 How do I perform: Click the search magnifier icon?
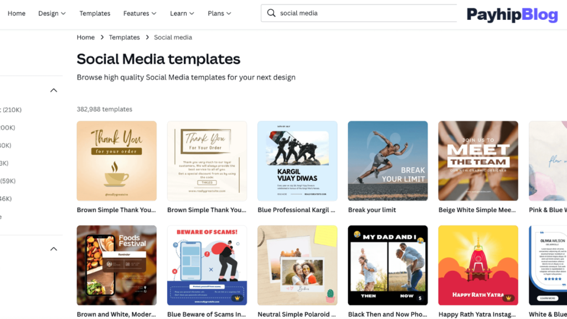[271, 13]
